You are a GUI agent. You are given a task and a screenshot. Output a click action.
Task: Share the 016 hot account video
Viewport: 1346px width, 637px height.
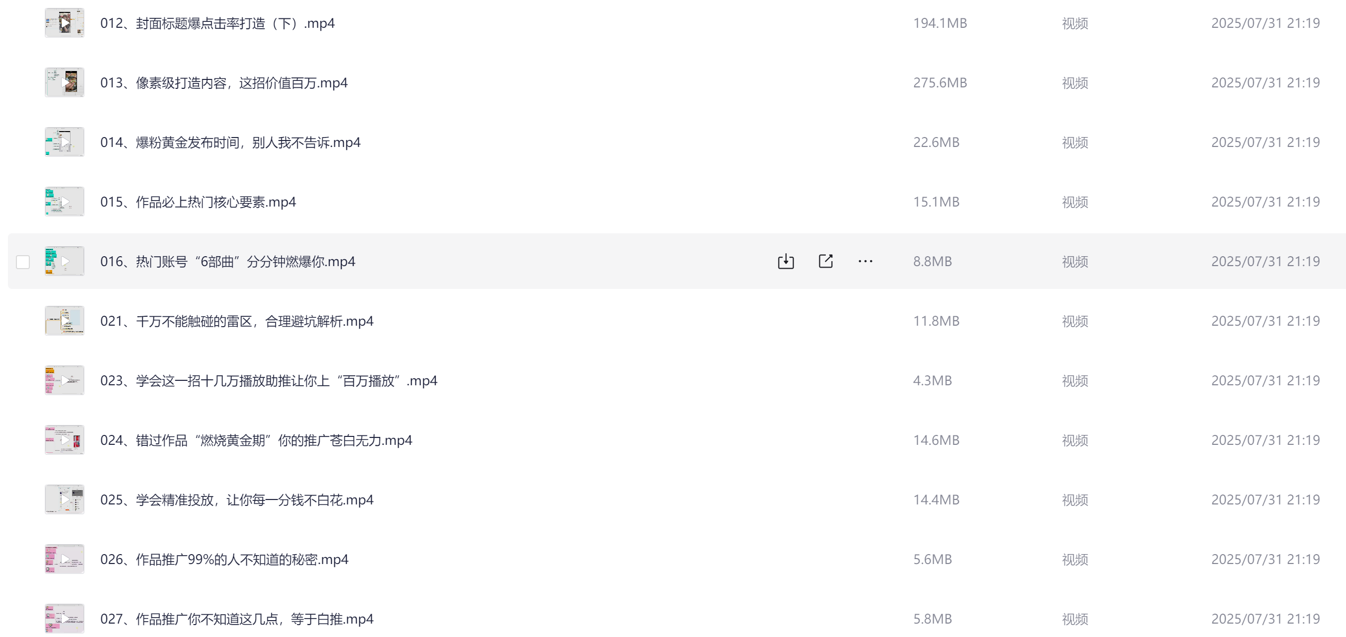(826, 261)
